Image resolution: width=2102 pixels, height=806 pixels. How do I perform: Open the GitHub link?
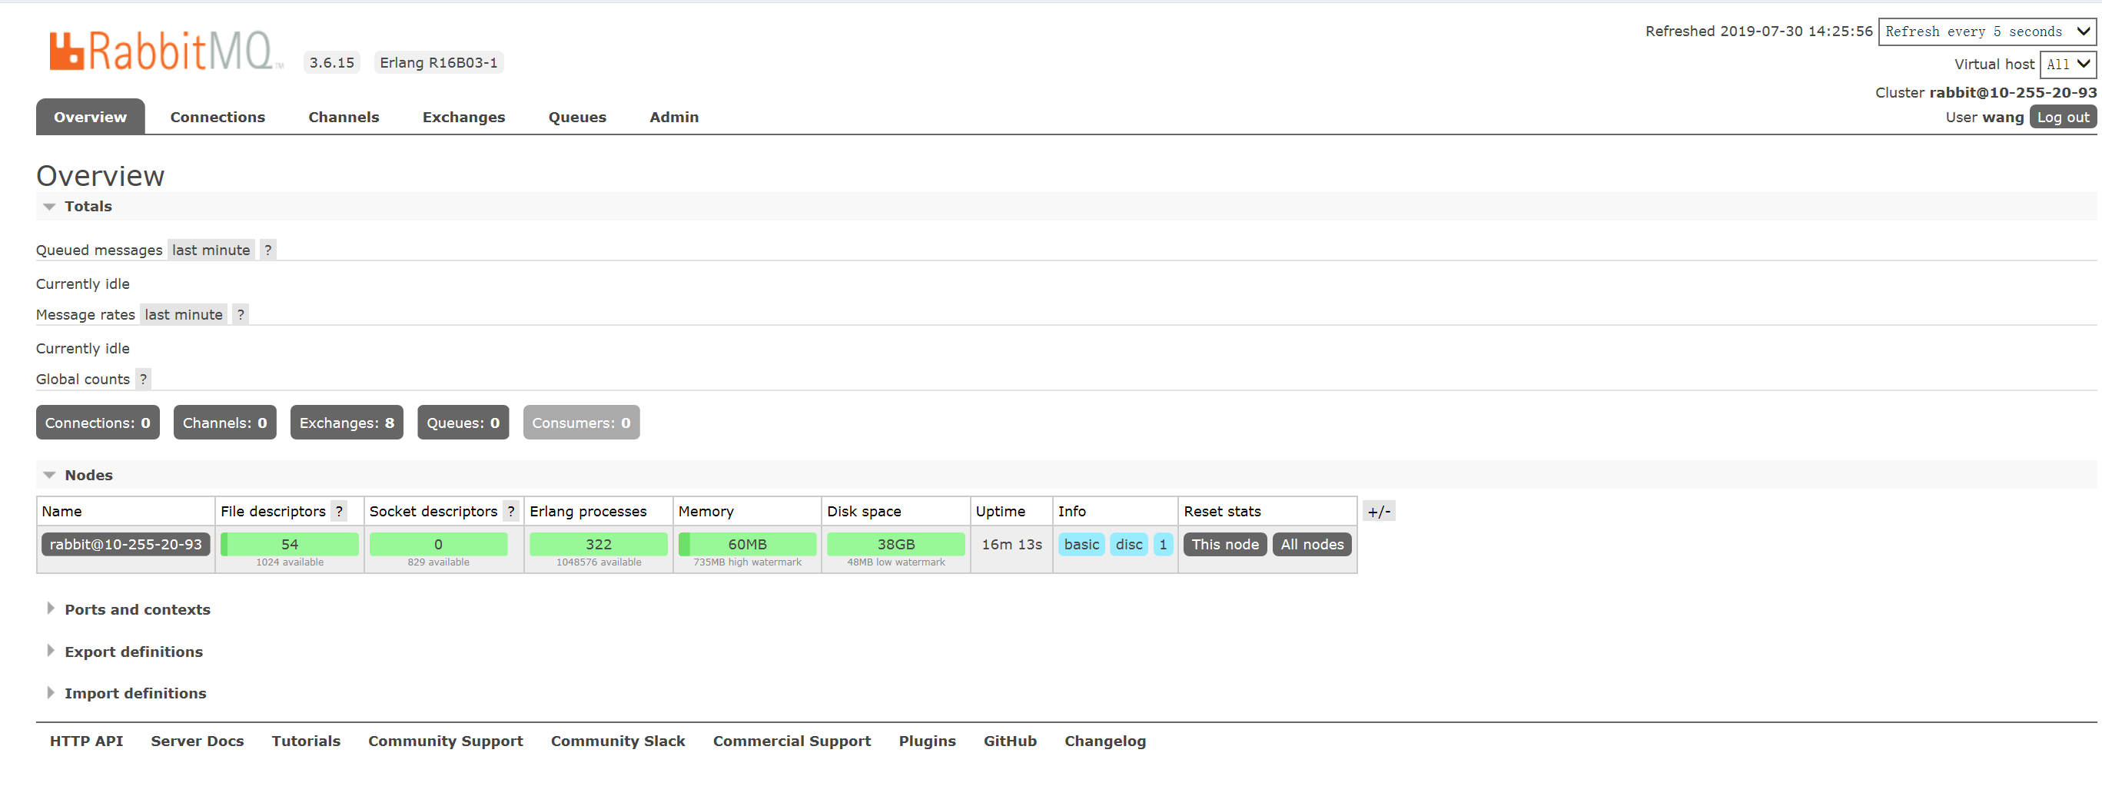coord(1009,741)
